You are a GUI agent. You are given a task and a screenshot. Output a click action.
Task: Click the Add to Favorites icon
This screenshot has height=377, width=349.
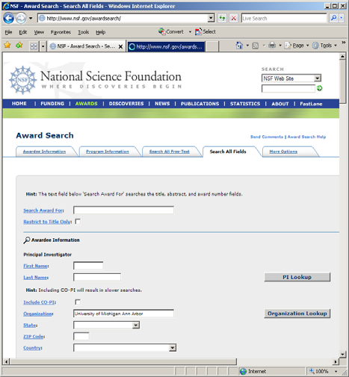(19, 46)
